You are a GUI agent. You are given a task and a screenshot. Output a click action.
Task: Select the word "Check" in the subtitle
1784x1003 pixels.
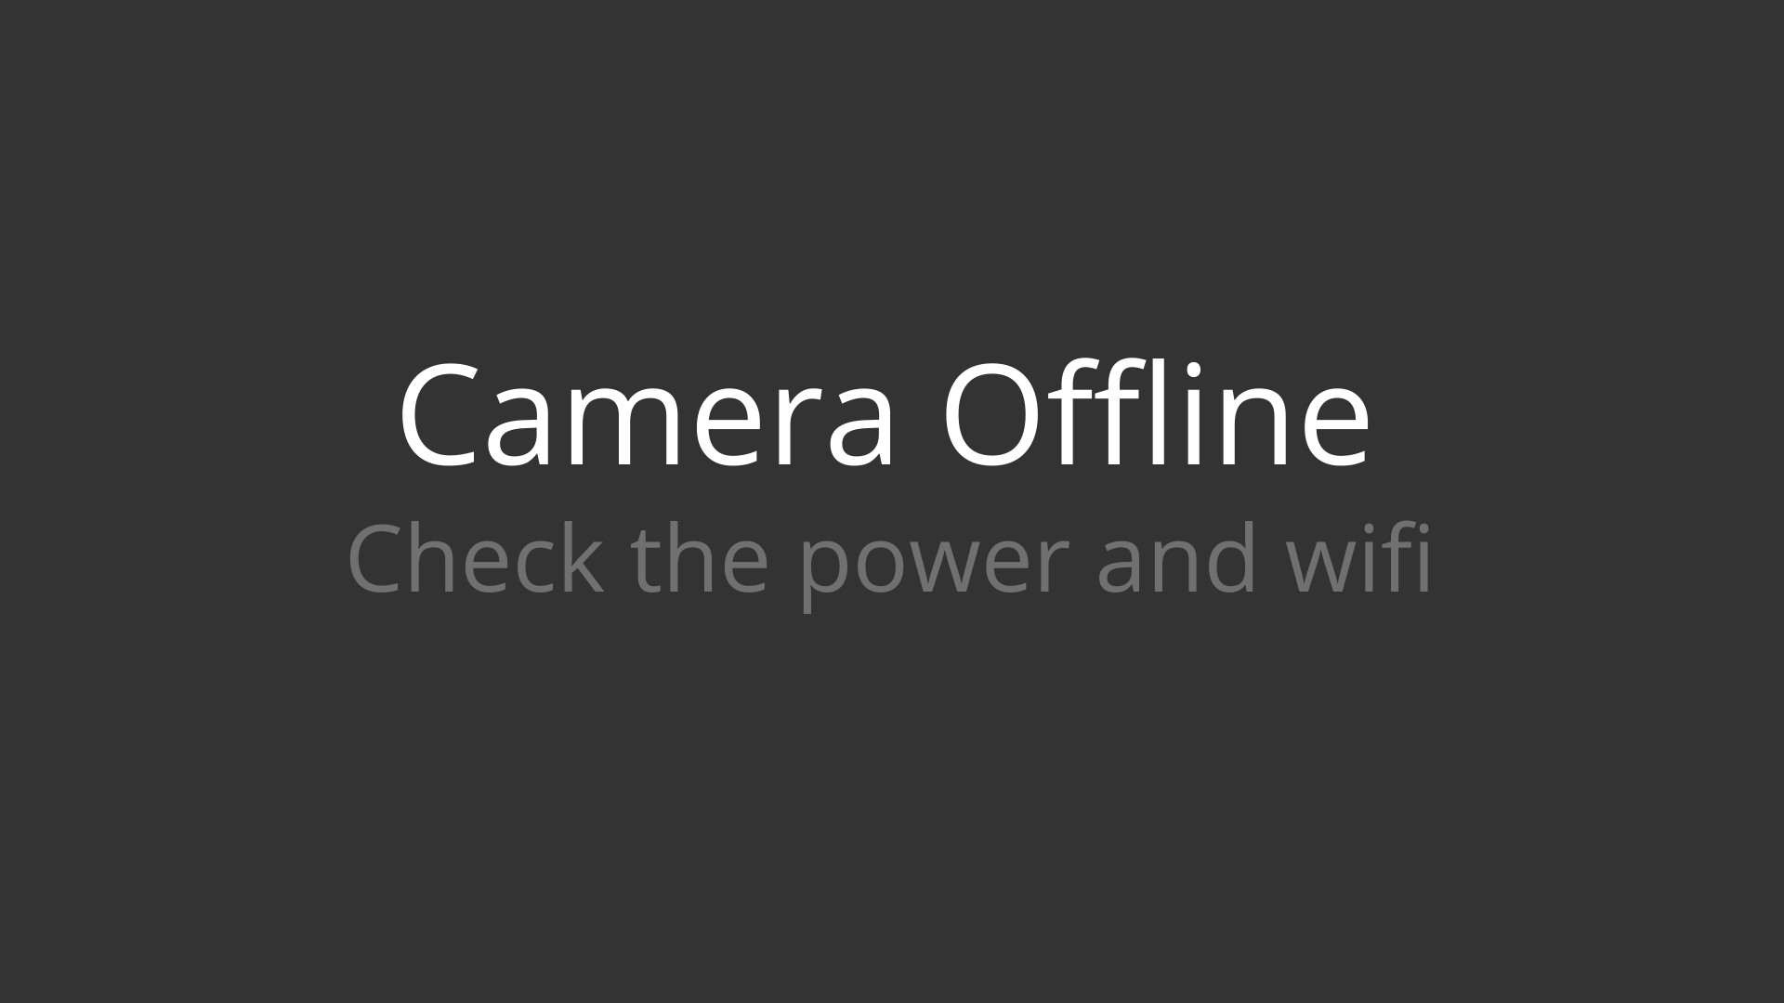click(475, 557)
